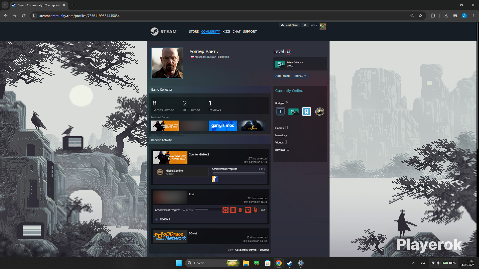Open the DDrace Network game thumbnail
Viewport: 479px width, 269px height.
[x=170, y=236]
